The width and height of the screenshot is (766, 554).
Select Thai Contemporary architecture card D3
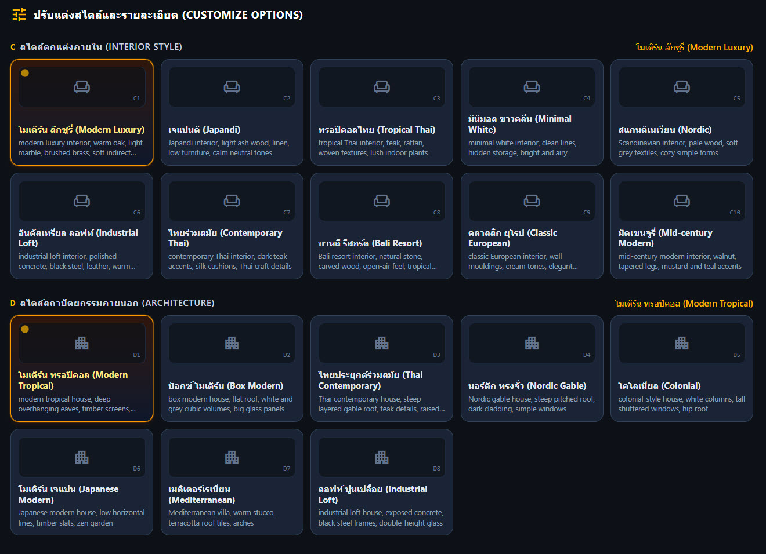pos(382,369)
